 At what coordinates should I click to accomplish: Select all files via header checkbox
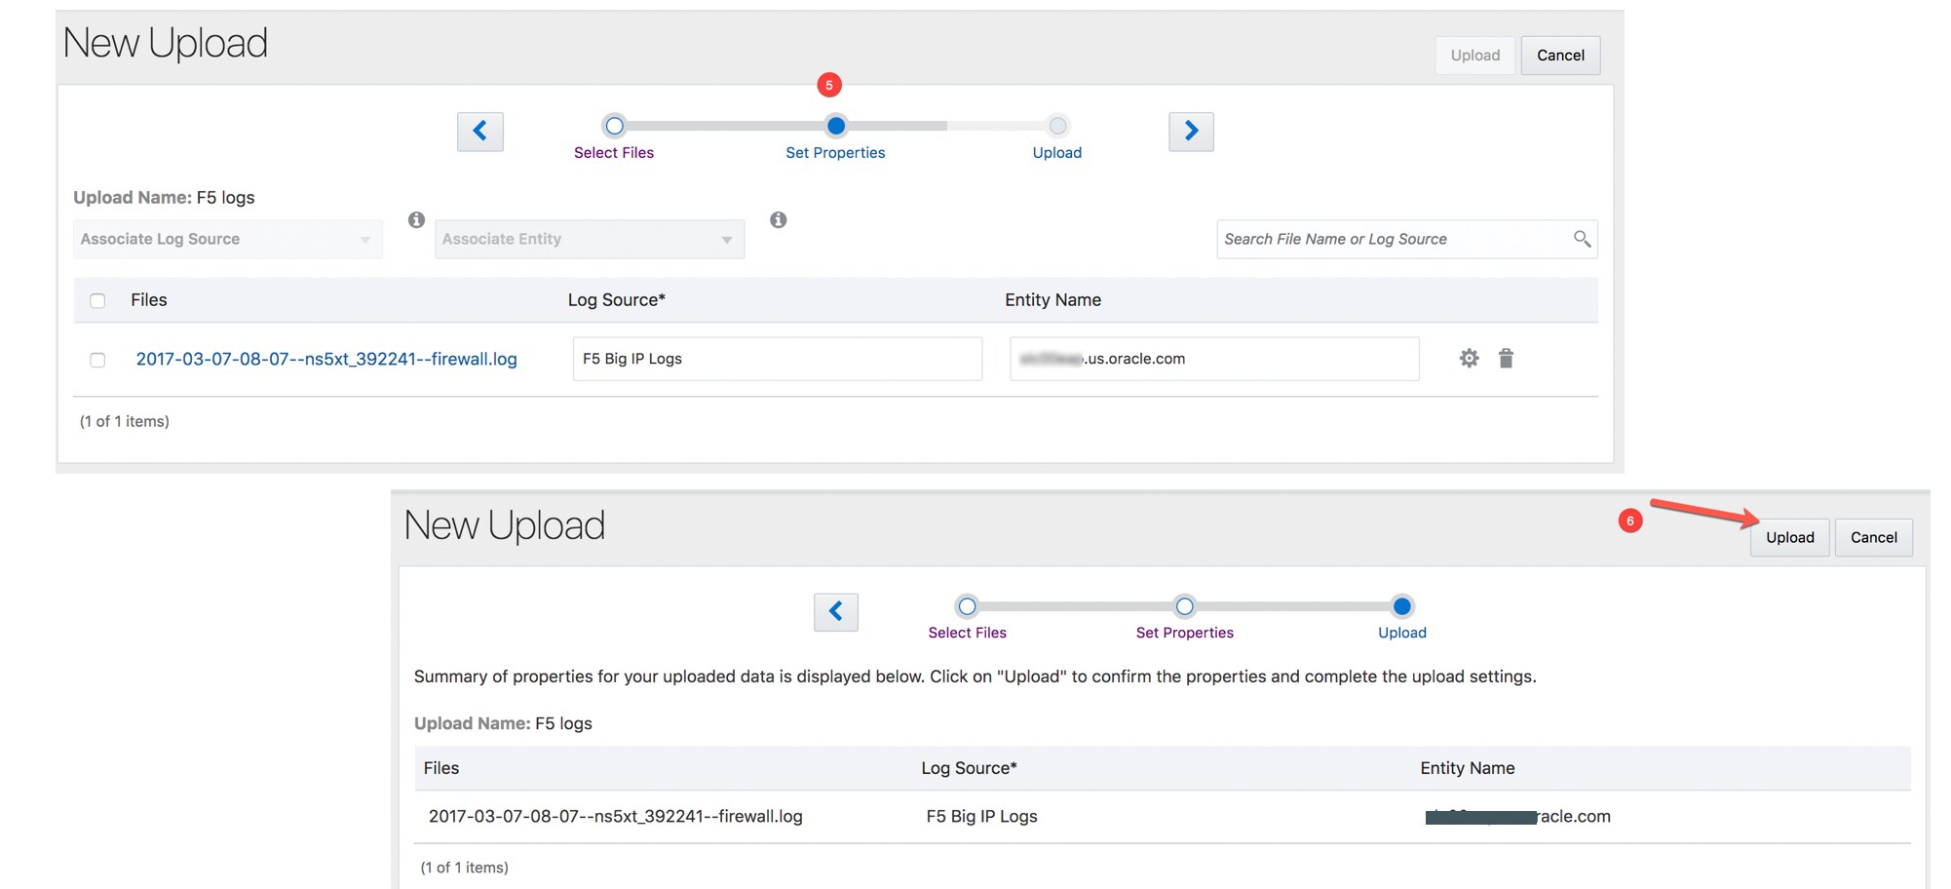(x=97, y=301)
